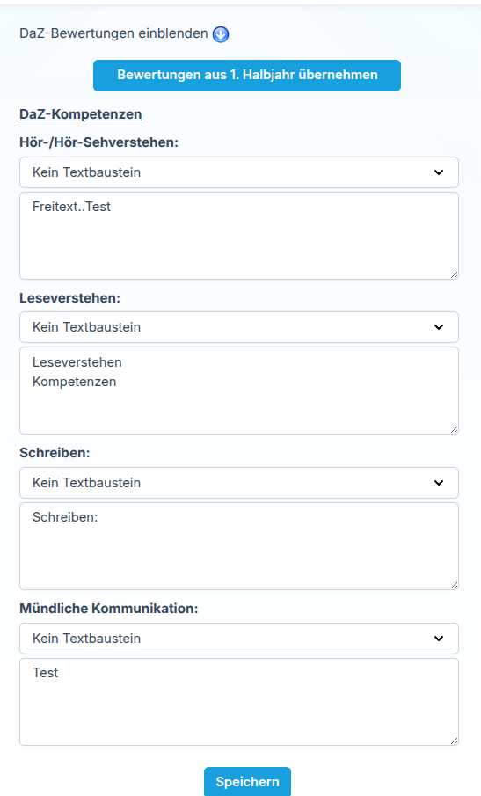Click into Mündliche Kommunikation Test text area
Image resolution: width=481 pixels, height=796 pixels.
(239, 702)
